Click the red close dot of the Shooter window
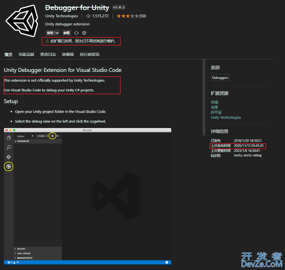Image resolution: width=285 pixels, height=270 pixels. pos(6,130)
